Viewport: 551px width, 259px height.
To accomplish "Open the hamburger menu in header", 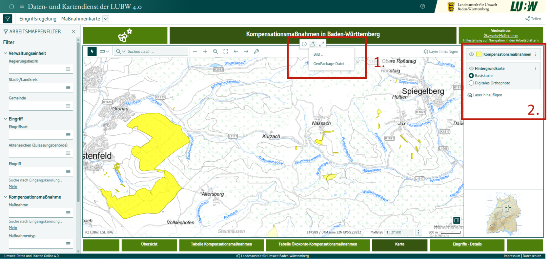I will 22,6.
